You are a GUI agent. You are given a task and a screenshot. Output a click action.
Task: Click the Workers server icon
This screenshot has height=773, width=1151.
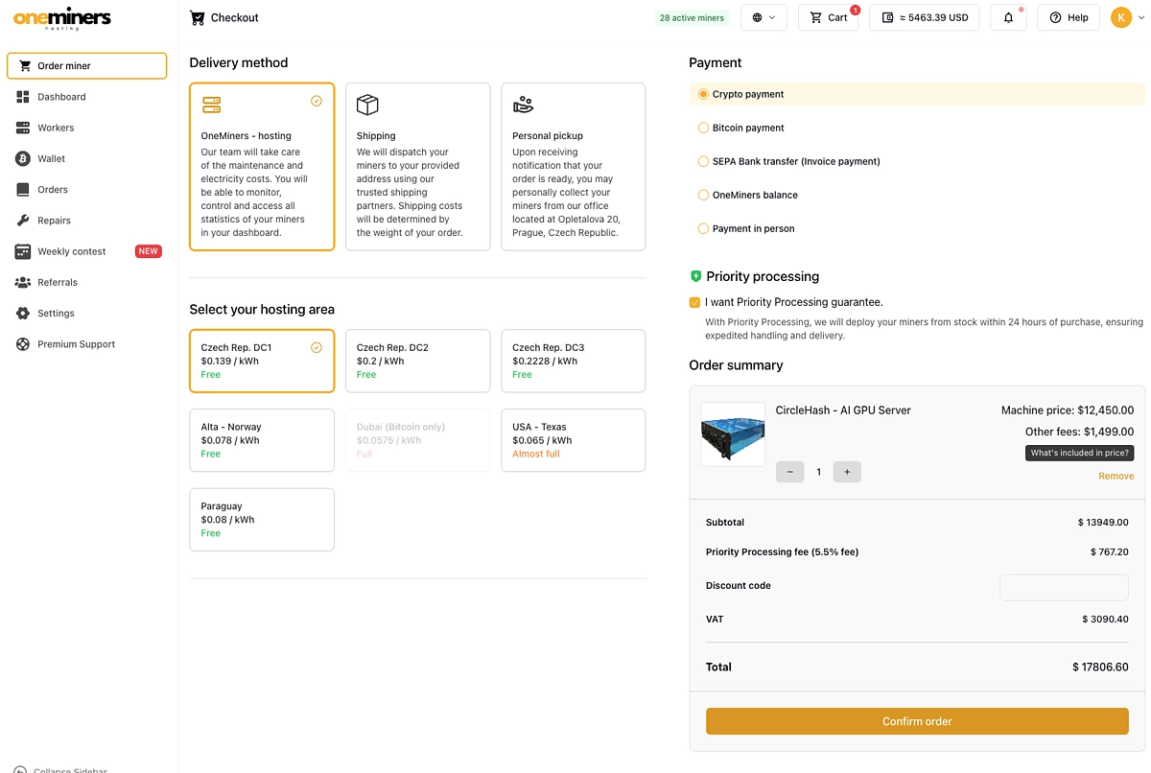(23, 128)
